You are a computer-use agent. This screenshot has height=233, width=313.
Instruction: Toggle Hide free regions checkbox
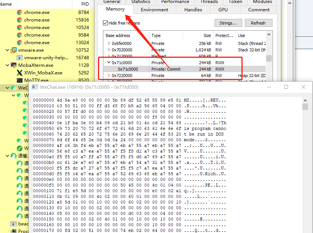tap(105, 23)
